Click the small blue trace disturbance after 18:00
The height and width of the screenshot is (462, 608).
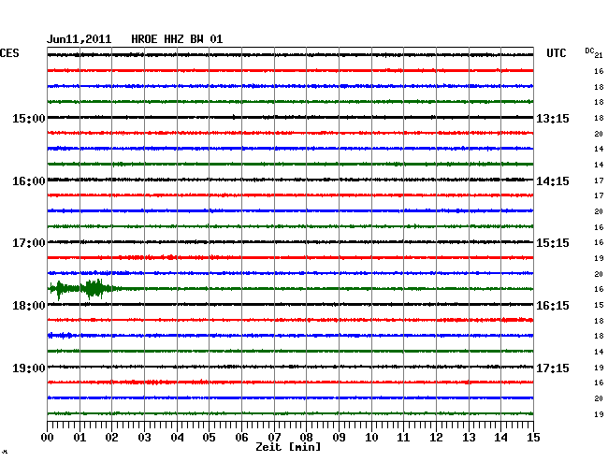coord(61,335)
